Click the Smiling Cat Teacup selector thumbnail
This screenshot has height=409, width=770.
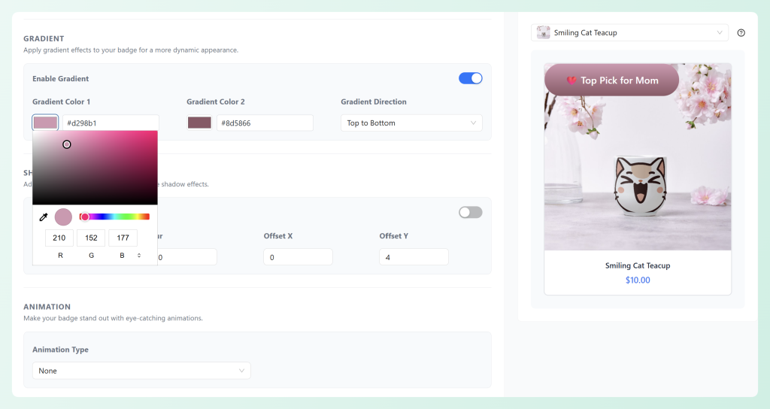tap(543, 33)
